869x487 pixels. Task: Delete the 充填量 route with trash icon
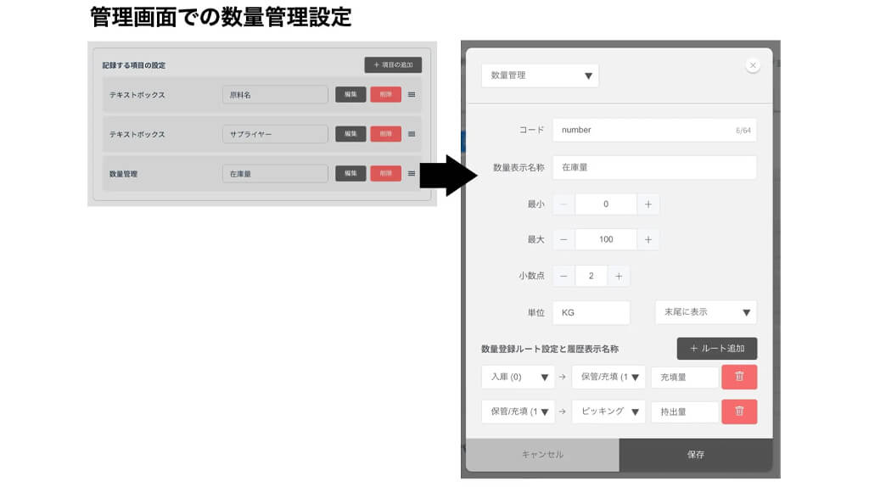pyautogui.click(x=739, y=377)
